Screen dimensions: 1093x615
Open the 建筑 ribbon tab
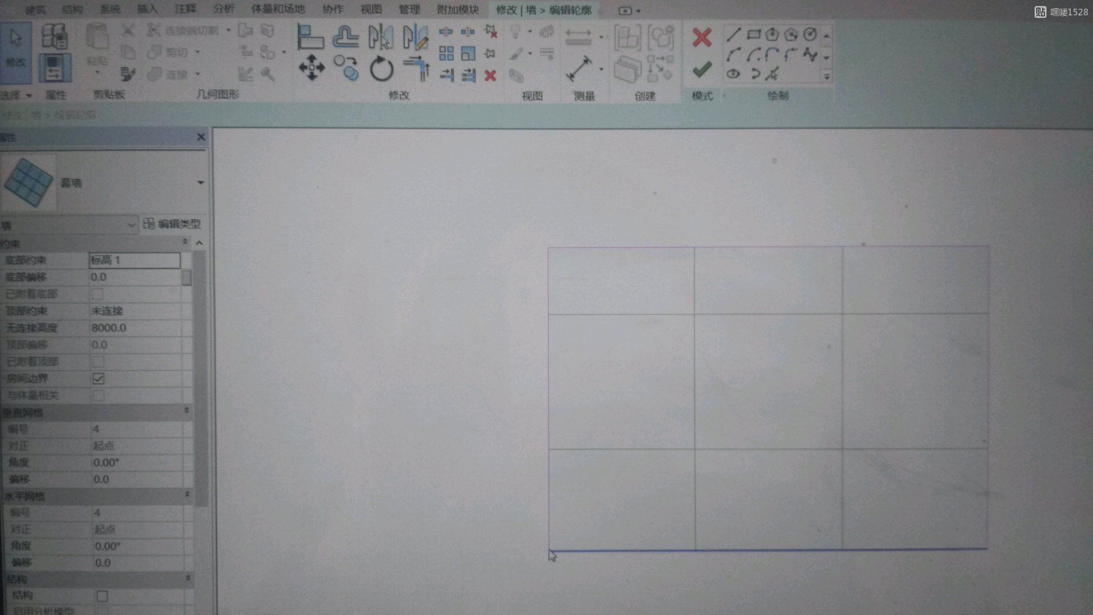(36, 9)
